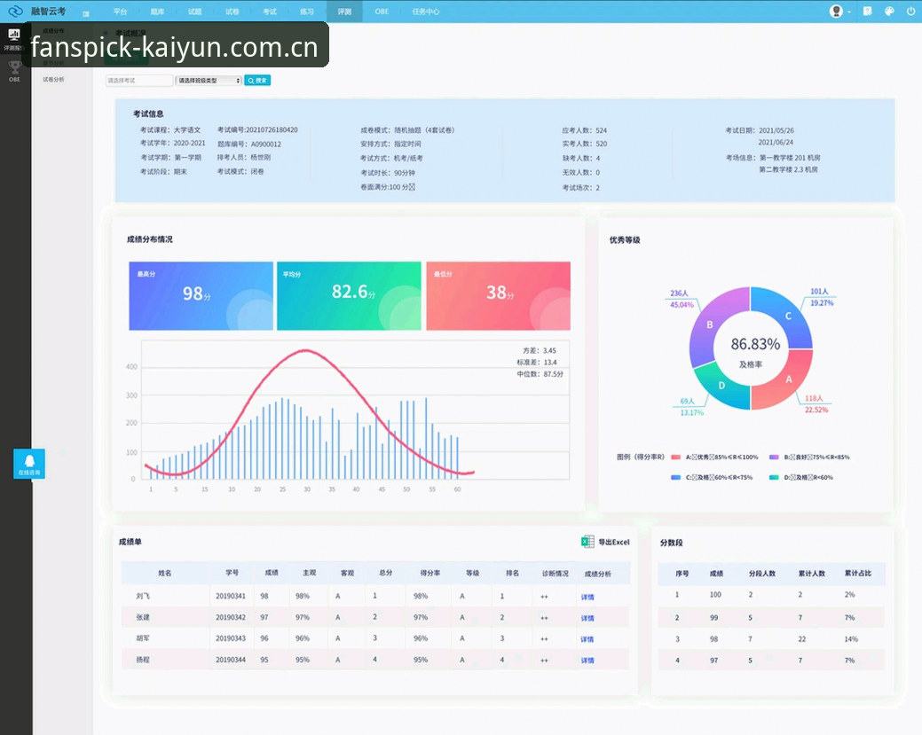Viewport: 922px width, 735px height.
Task: Toggle the sidebar collapse icon
Action: click(86, 13)
